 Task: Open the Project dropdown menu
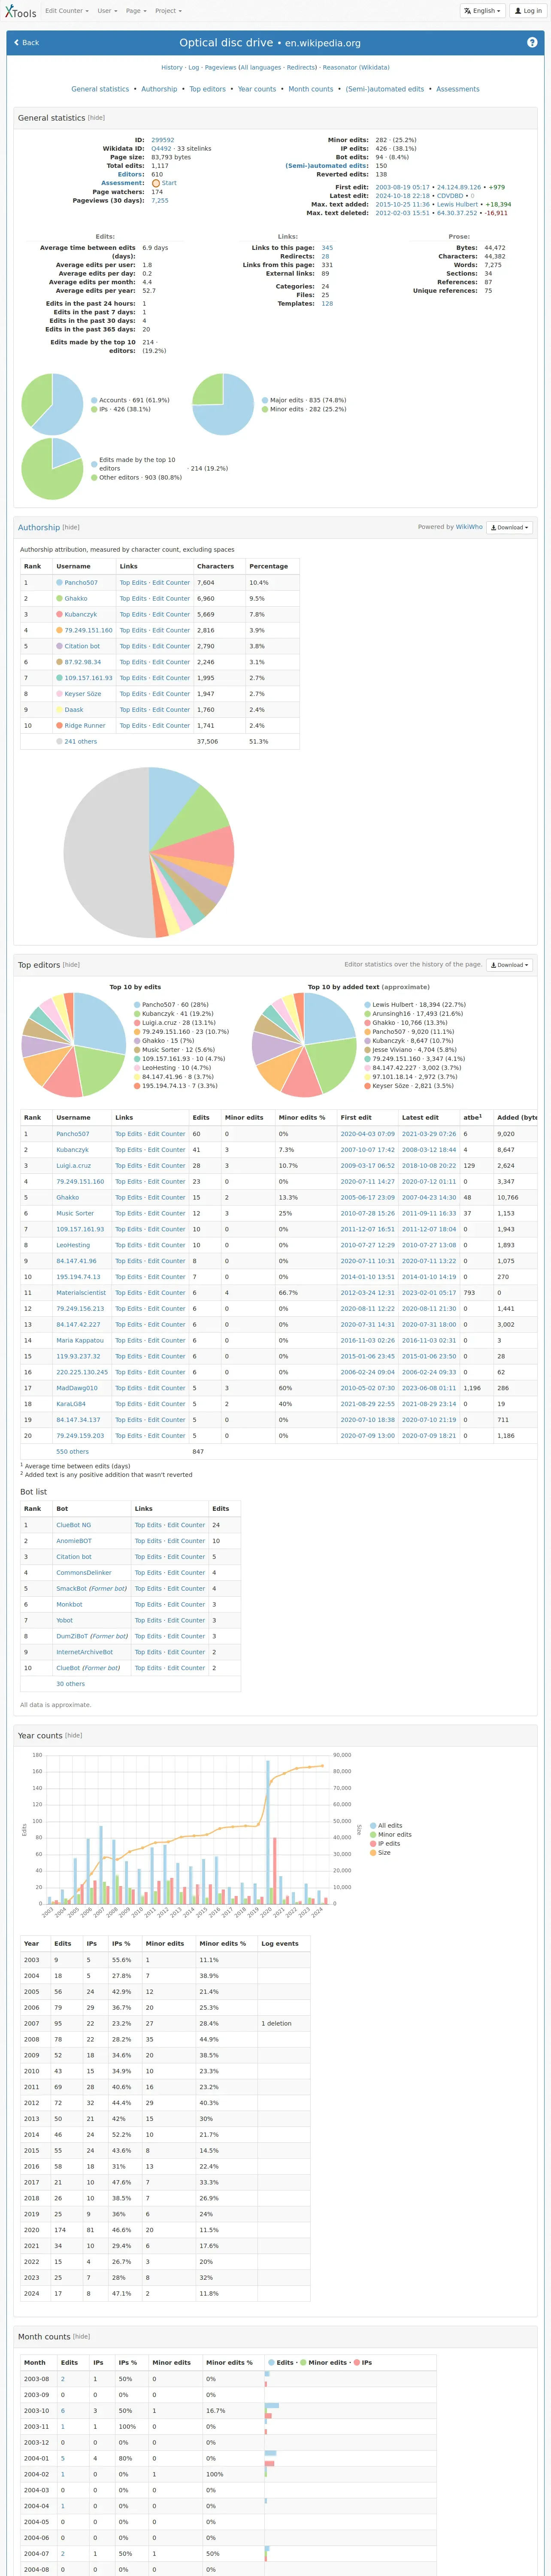click(x=168, y=11)
